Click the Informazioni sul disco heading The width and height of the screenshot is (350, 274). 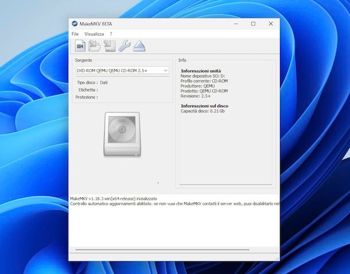[204, 106]
